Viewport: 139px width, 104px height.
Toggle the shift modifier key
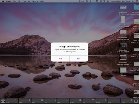tap(38, 101)
